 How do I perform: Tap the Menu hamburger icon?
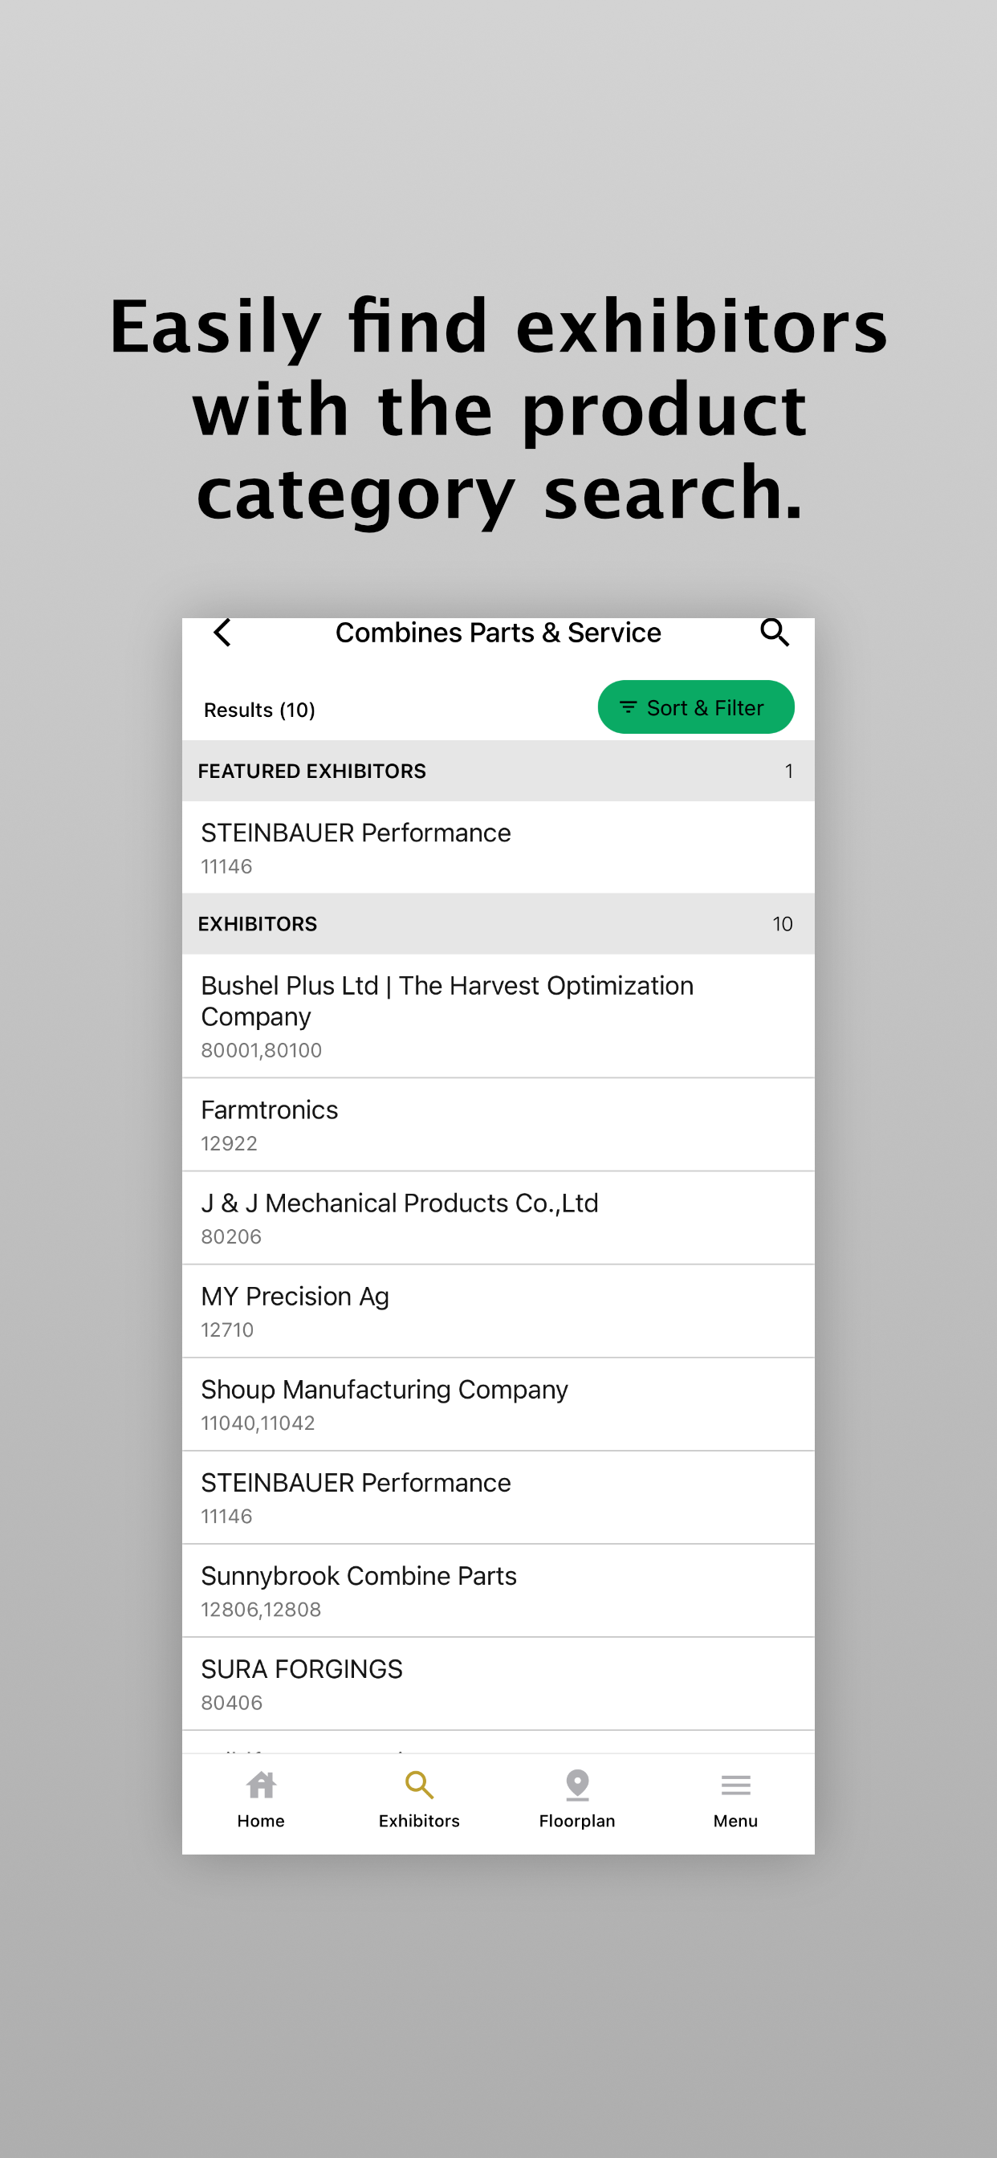[735, 1785]
